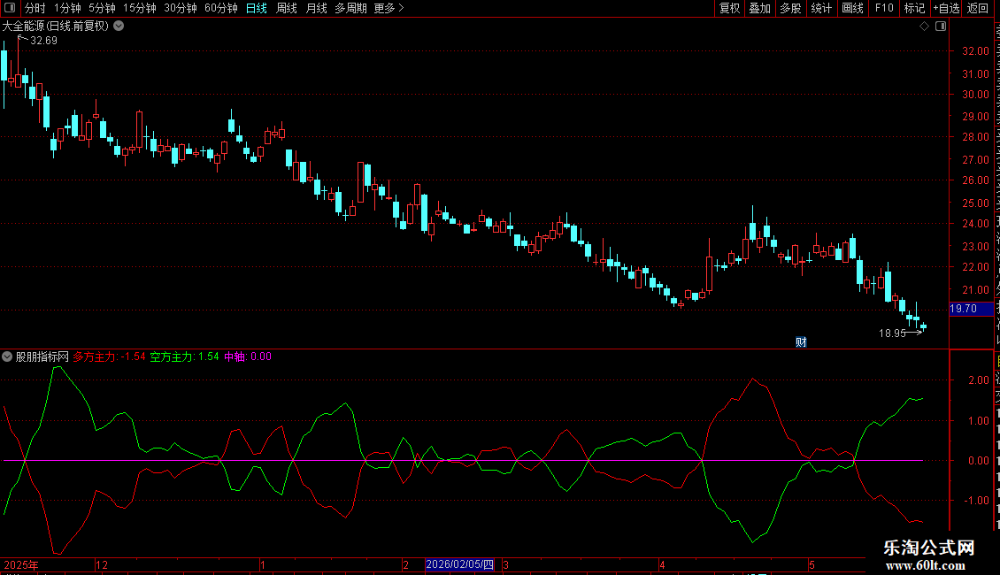Add stock with +自选 button
1000x575 pixels.
pos(946,8)
